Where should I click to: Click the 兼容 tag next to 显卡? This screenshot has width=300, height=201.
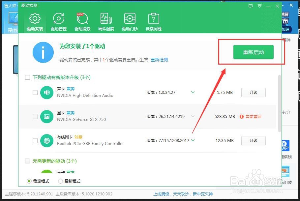click(71, 113)
